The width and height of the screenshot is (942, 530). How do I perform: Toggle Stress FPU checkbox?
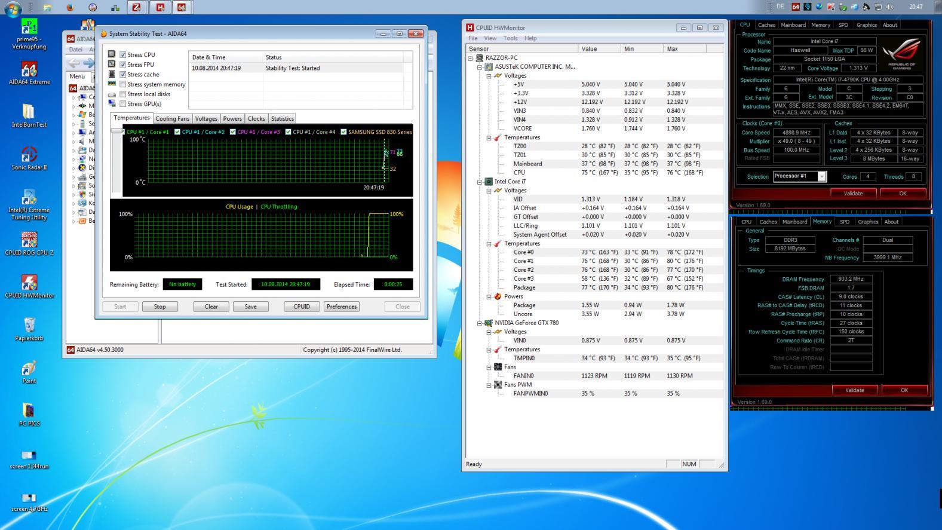[x=123, y=65]
